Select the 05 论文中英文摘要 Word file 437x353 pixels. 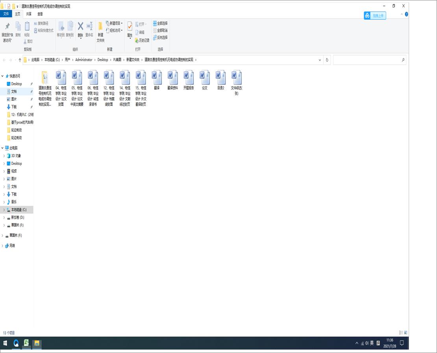pyautogui.click(x=77, y=88)
